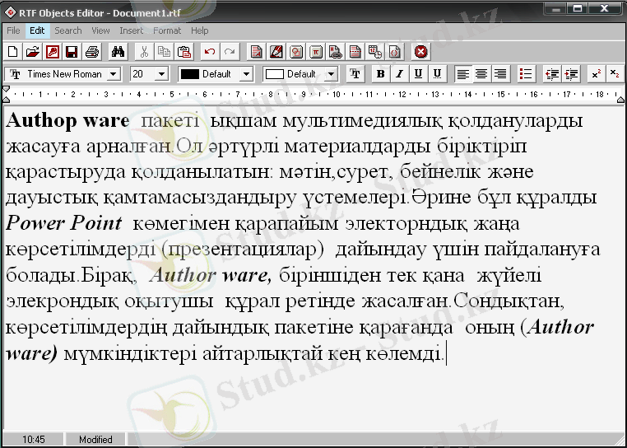
Task: Open a file with the folder icon
Action: click(32, 52)
